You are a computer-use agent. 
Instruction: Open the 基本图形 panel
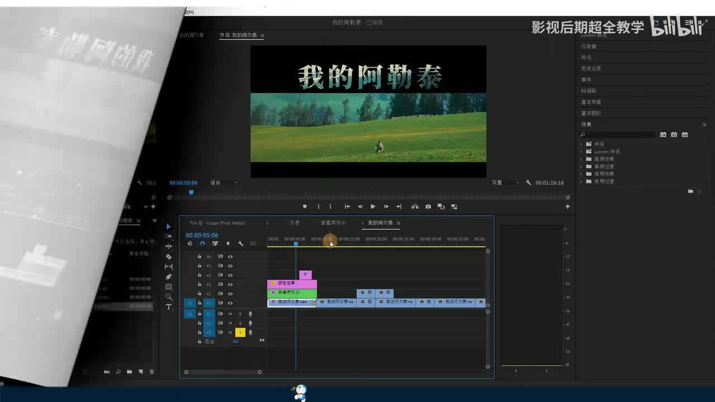(x=591, y=113)
